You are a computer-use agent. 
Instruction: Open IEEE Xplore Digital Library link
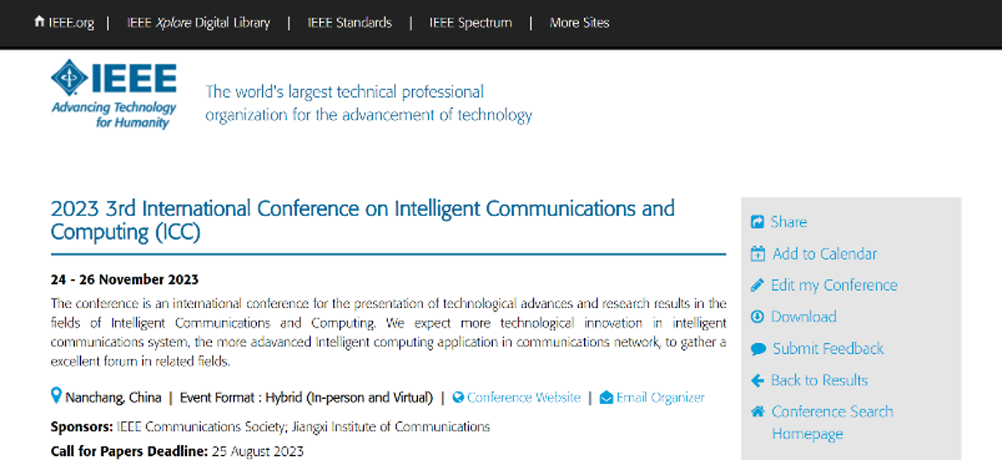(x=198, y=23)
